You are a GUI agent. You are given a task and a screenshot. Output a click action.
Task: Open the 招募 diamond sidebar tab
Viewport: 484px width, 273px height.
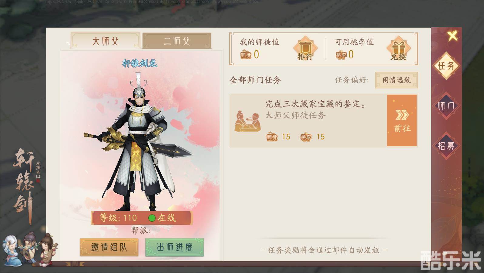click(446, 146)
